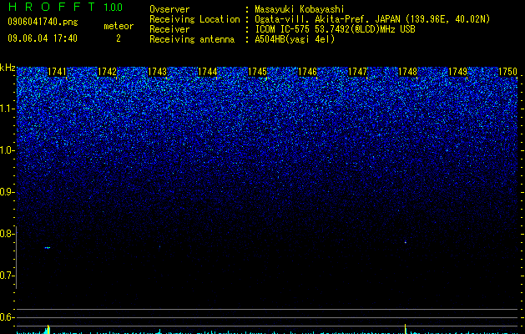This screenshot has width=525, height=334.
Task: Click the yellow power spike at 1748
Action: click(406, 329)
